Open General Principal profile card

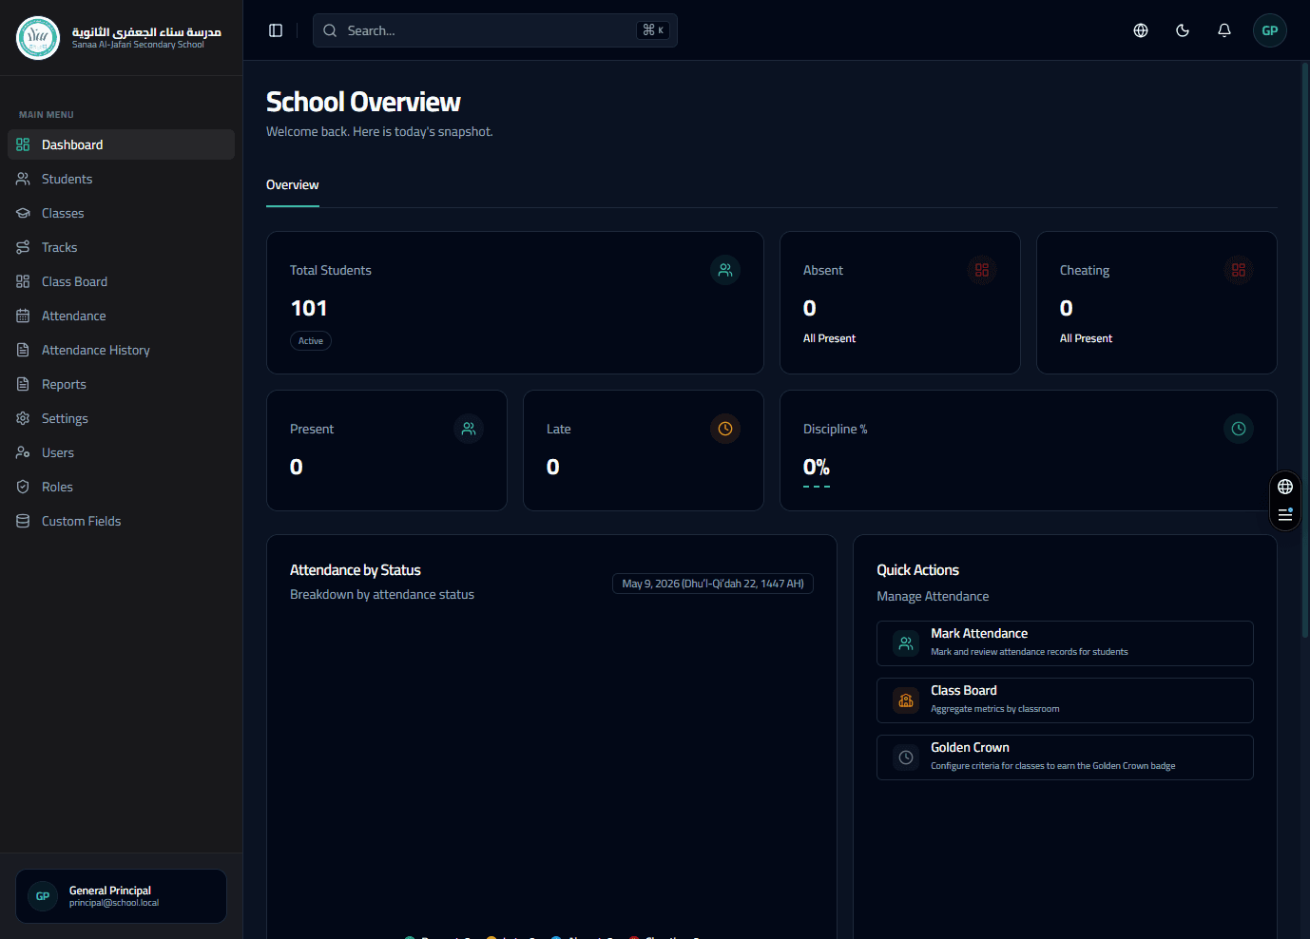tap(121, 896)
